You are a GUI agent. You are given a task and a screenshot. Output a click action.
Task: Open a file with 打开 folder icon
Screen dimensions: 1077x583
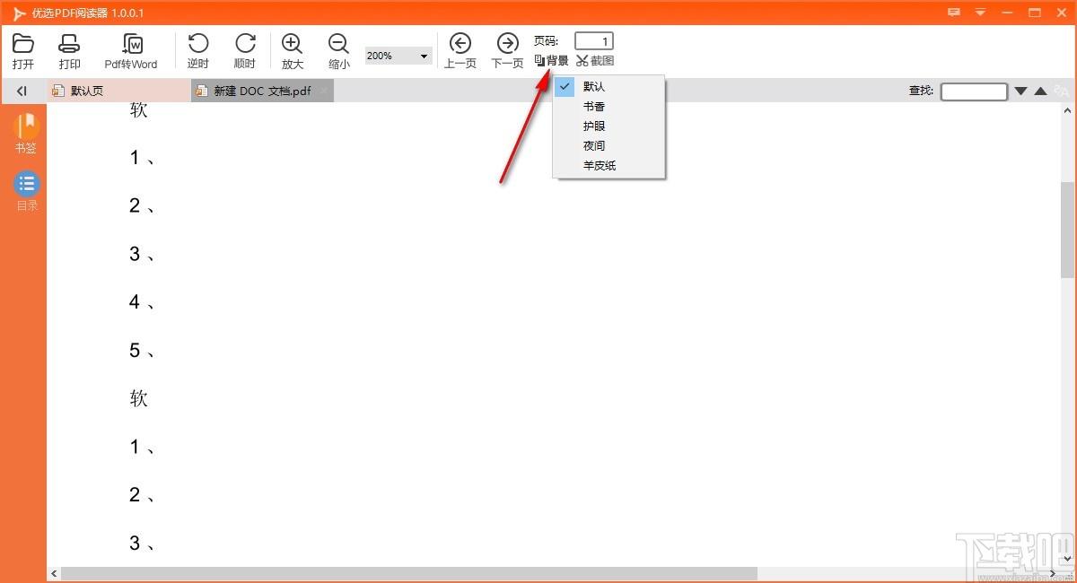pyautogui.click(x=23, y=51)
